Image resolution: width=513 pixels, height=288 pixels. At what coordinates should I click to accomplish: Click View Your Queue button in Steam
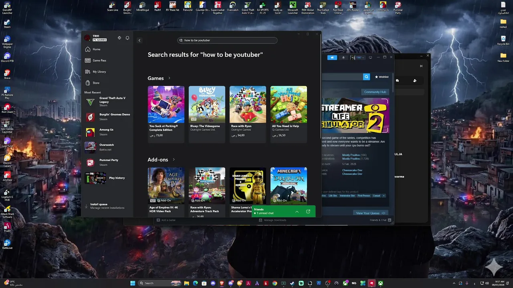(371, 213)
